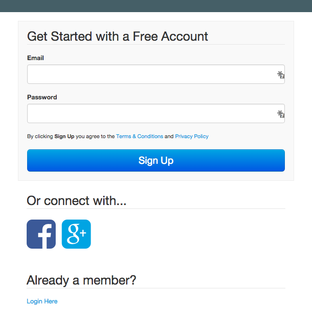
Task: Connect using the Facebook icon
Action: 41,234
